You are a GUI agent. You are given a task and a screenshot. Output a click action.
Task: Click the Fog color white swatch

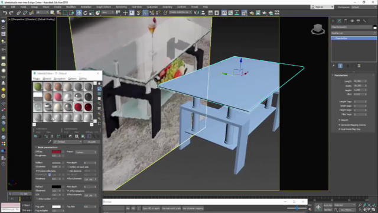pyautogui.click(x=56, y=206)
